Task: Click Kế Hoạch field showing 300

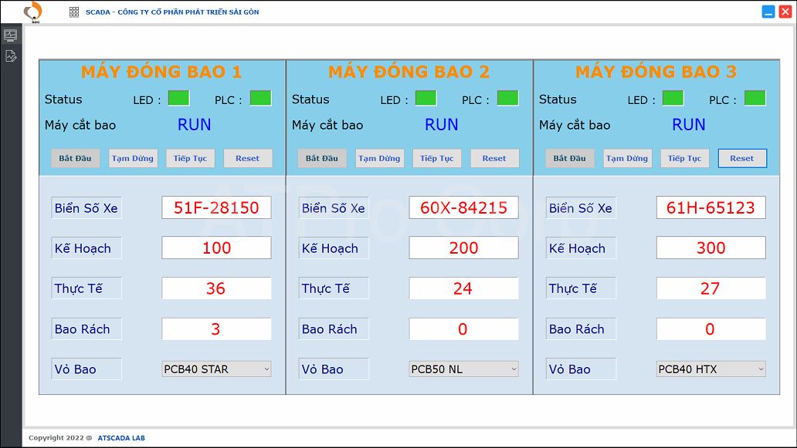Action: click(711, 248)
